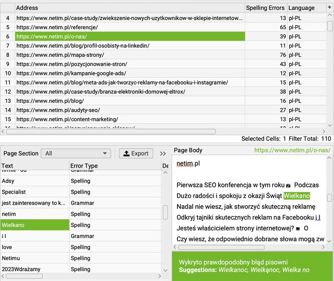334x281 pixels.
Task: Select the 'Wielkano' spelling error row
Action: pos(34,225)
